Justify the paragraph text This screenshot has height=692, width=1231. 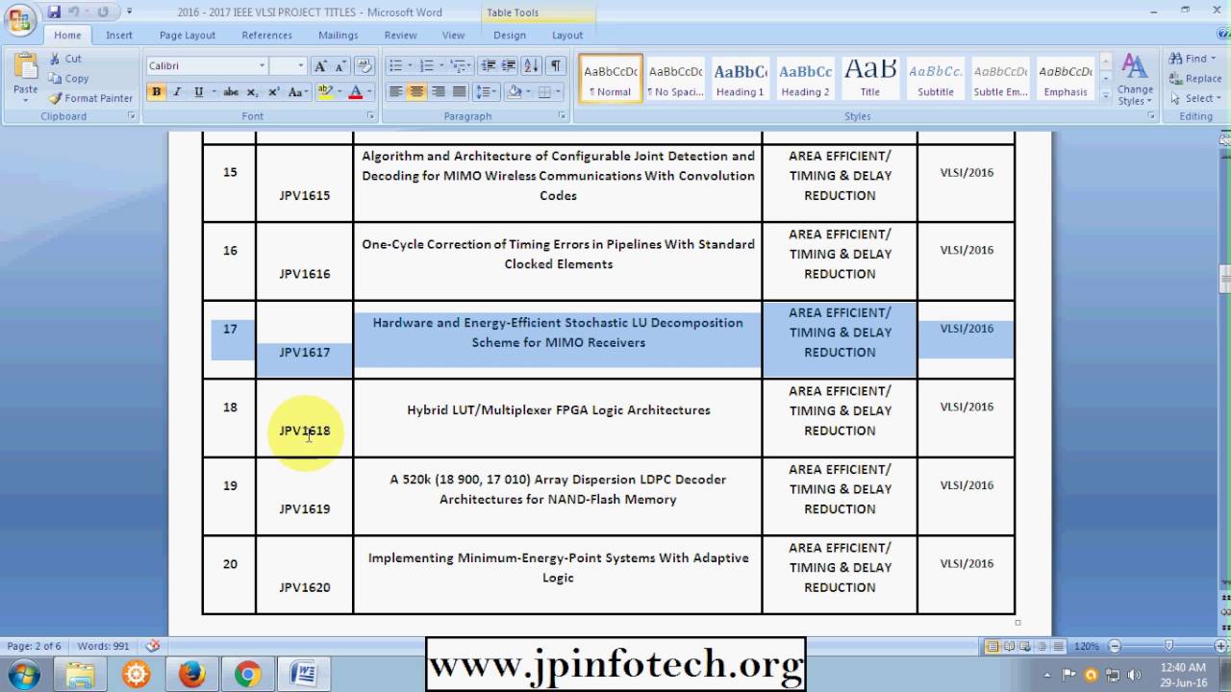click(x=460, y=92)
